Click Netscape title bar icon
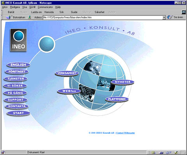This screenshot has width=187, height=155. coord(3,3)
